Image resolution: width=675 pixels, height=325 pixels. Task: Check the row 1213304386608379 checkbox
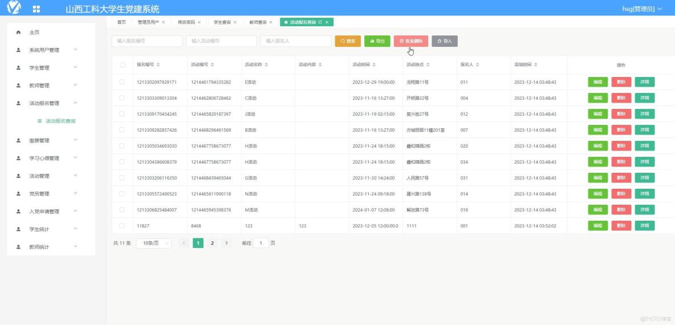tap(122, 161)
